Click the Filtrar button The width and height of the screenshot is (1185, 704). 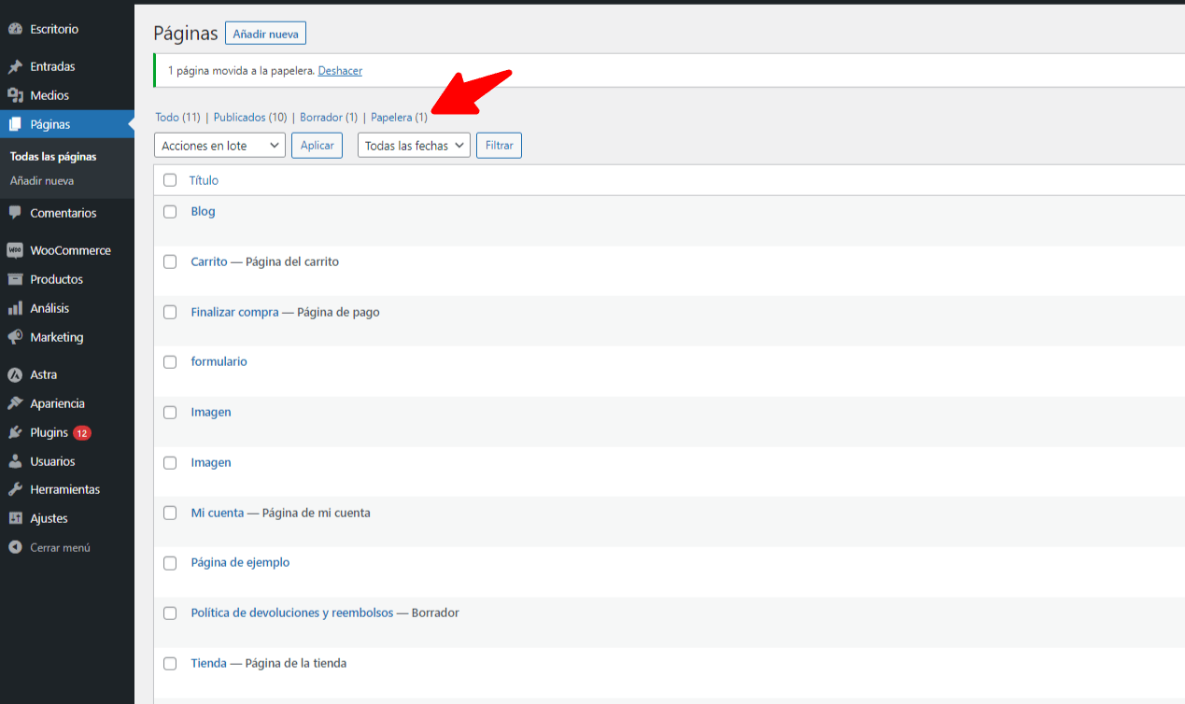pyautogui.click(x=499, y=146)
